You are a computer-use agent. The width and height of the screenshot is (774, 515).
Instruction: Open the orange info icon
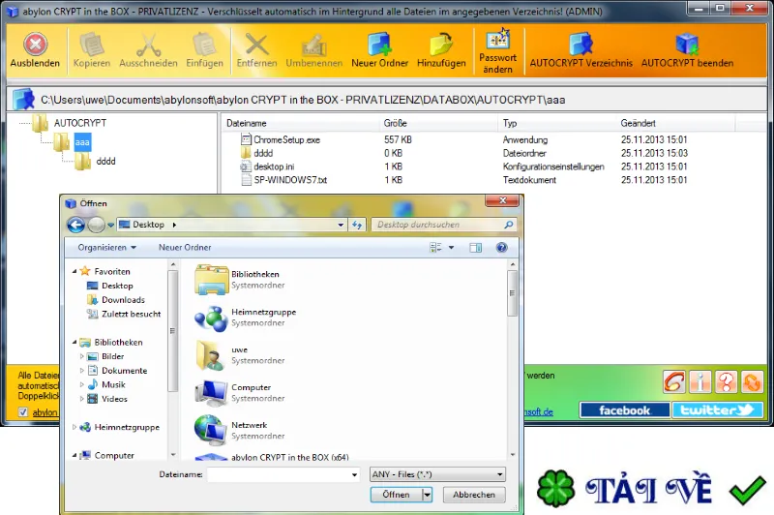[x=700, y=381]
